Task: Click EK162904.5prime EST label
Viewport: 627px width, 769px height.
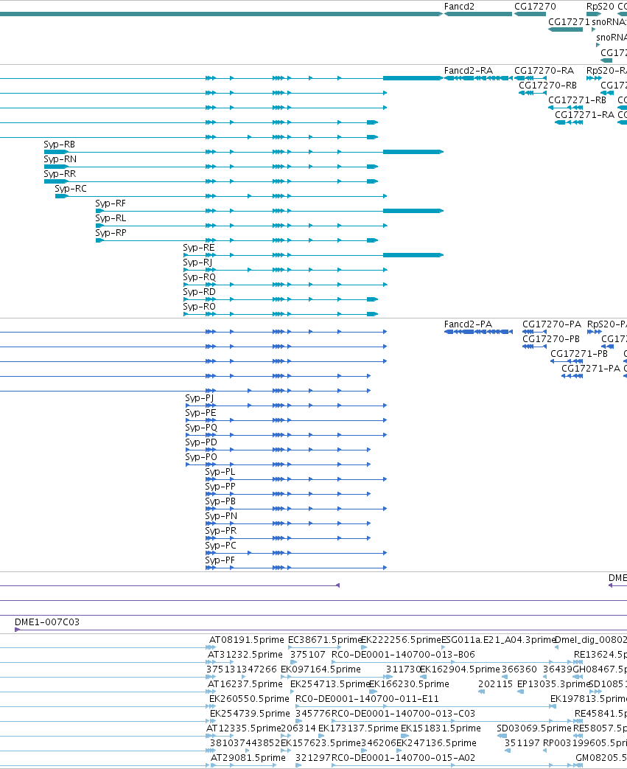Action: point(460,669)
